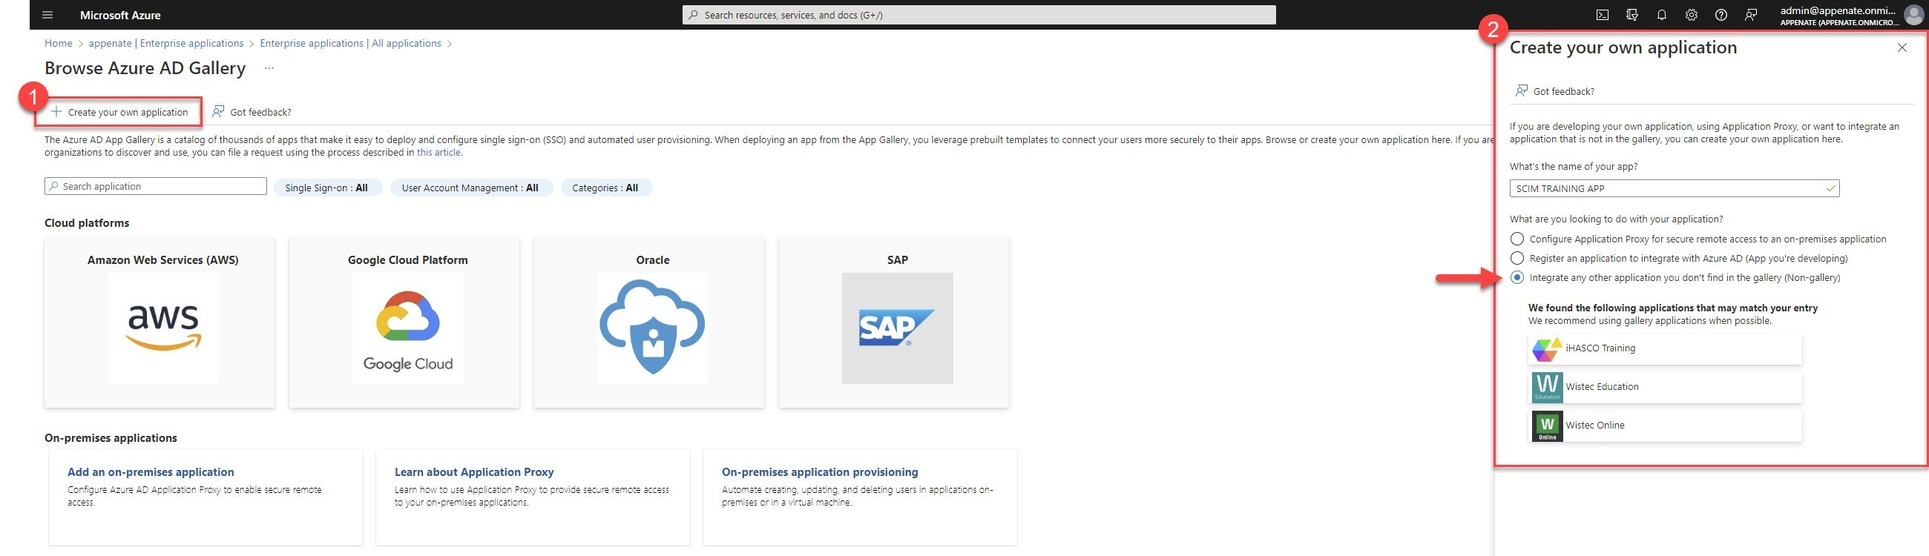Select Integrate any other application (Non-gallery) option
Image resolution: width=1929 pixels, height=556 pixels.
1517,279
